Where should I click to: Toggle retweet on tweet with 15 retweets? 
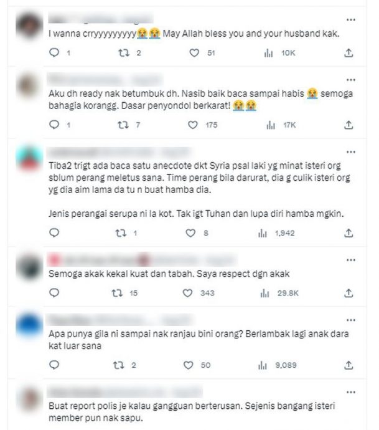117,293
